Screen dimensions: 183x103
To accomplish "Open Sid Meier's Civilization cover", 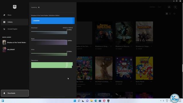I will (x=104, y=68).
